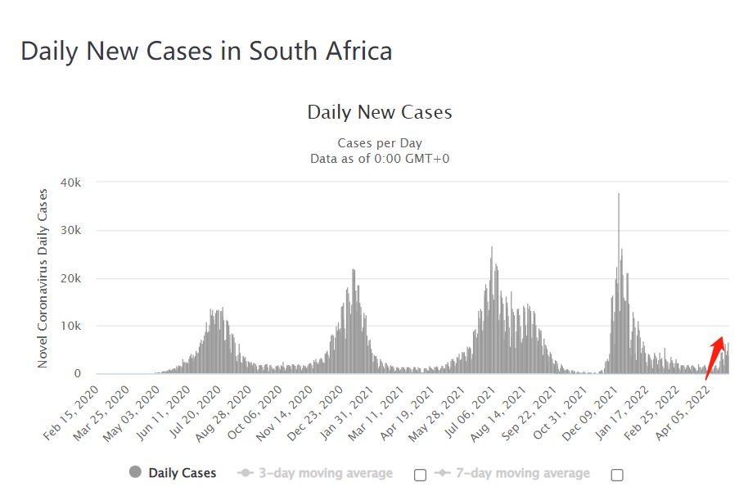
Task: Click the 3-day moving average line marker
Action: pos(244,473)
